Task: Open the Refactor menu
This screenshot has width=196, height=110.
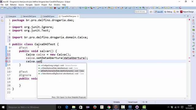Action: click(x=13, y=5)
